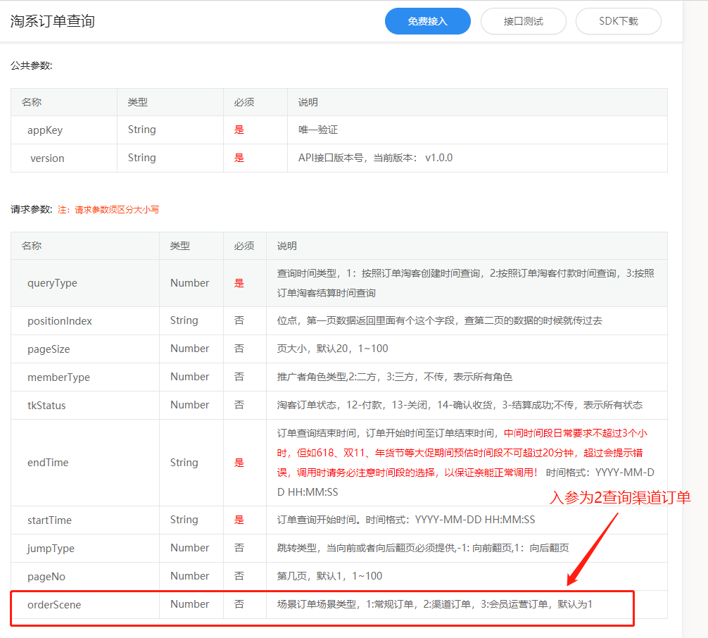
Task: Select the version parameter name
Action: coord(47,158)
